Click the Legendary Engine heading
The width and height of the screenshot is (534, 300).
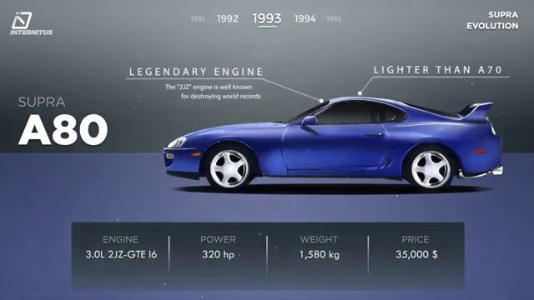pyautogui.click(x=196, y=72)
